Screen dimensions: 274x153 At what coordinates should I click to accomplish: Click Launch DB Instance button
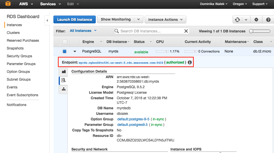(75, 19)
